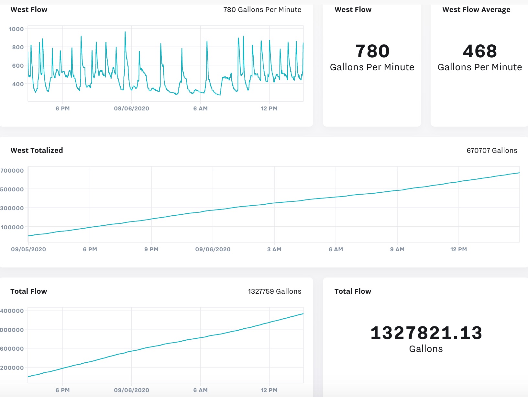Click the West Totalized chart title
The image size is (528, 397).
pos(37,150)
